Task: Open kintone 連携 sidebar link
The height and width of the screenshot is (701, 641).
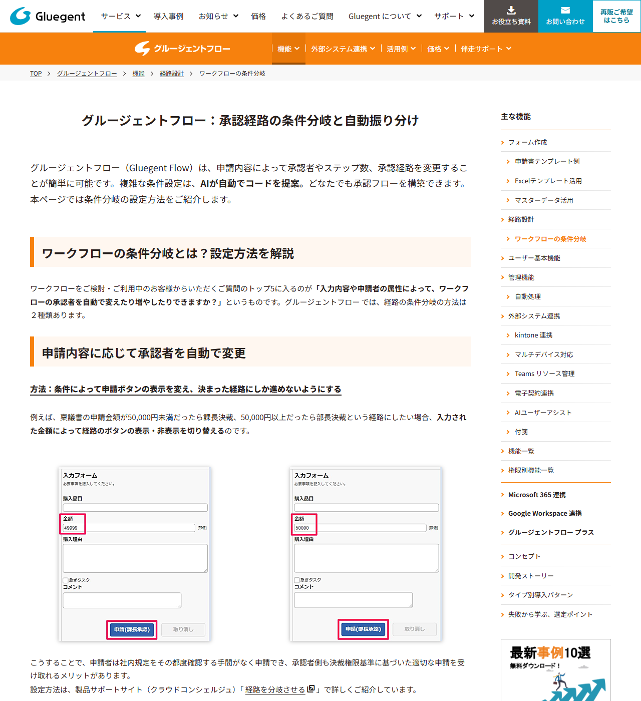Action: [x=533, y=335]
